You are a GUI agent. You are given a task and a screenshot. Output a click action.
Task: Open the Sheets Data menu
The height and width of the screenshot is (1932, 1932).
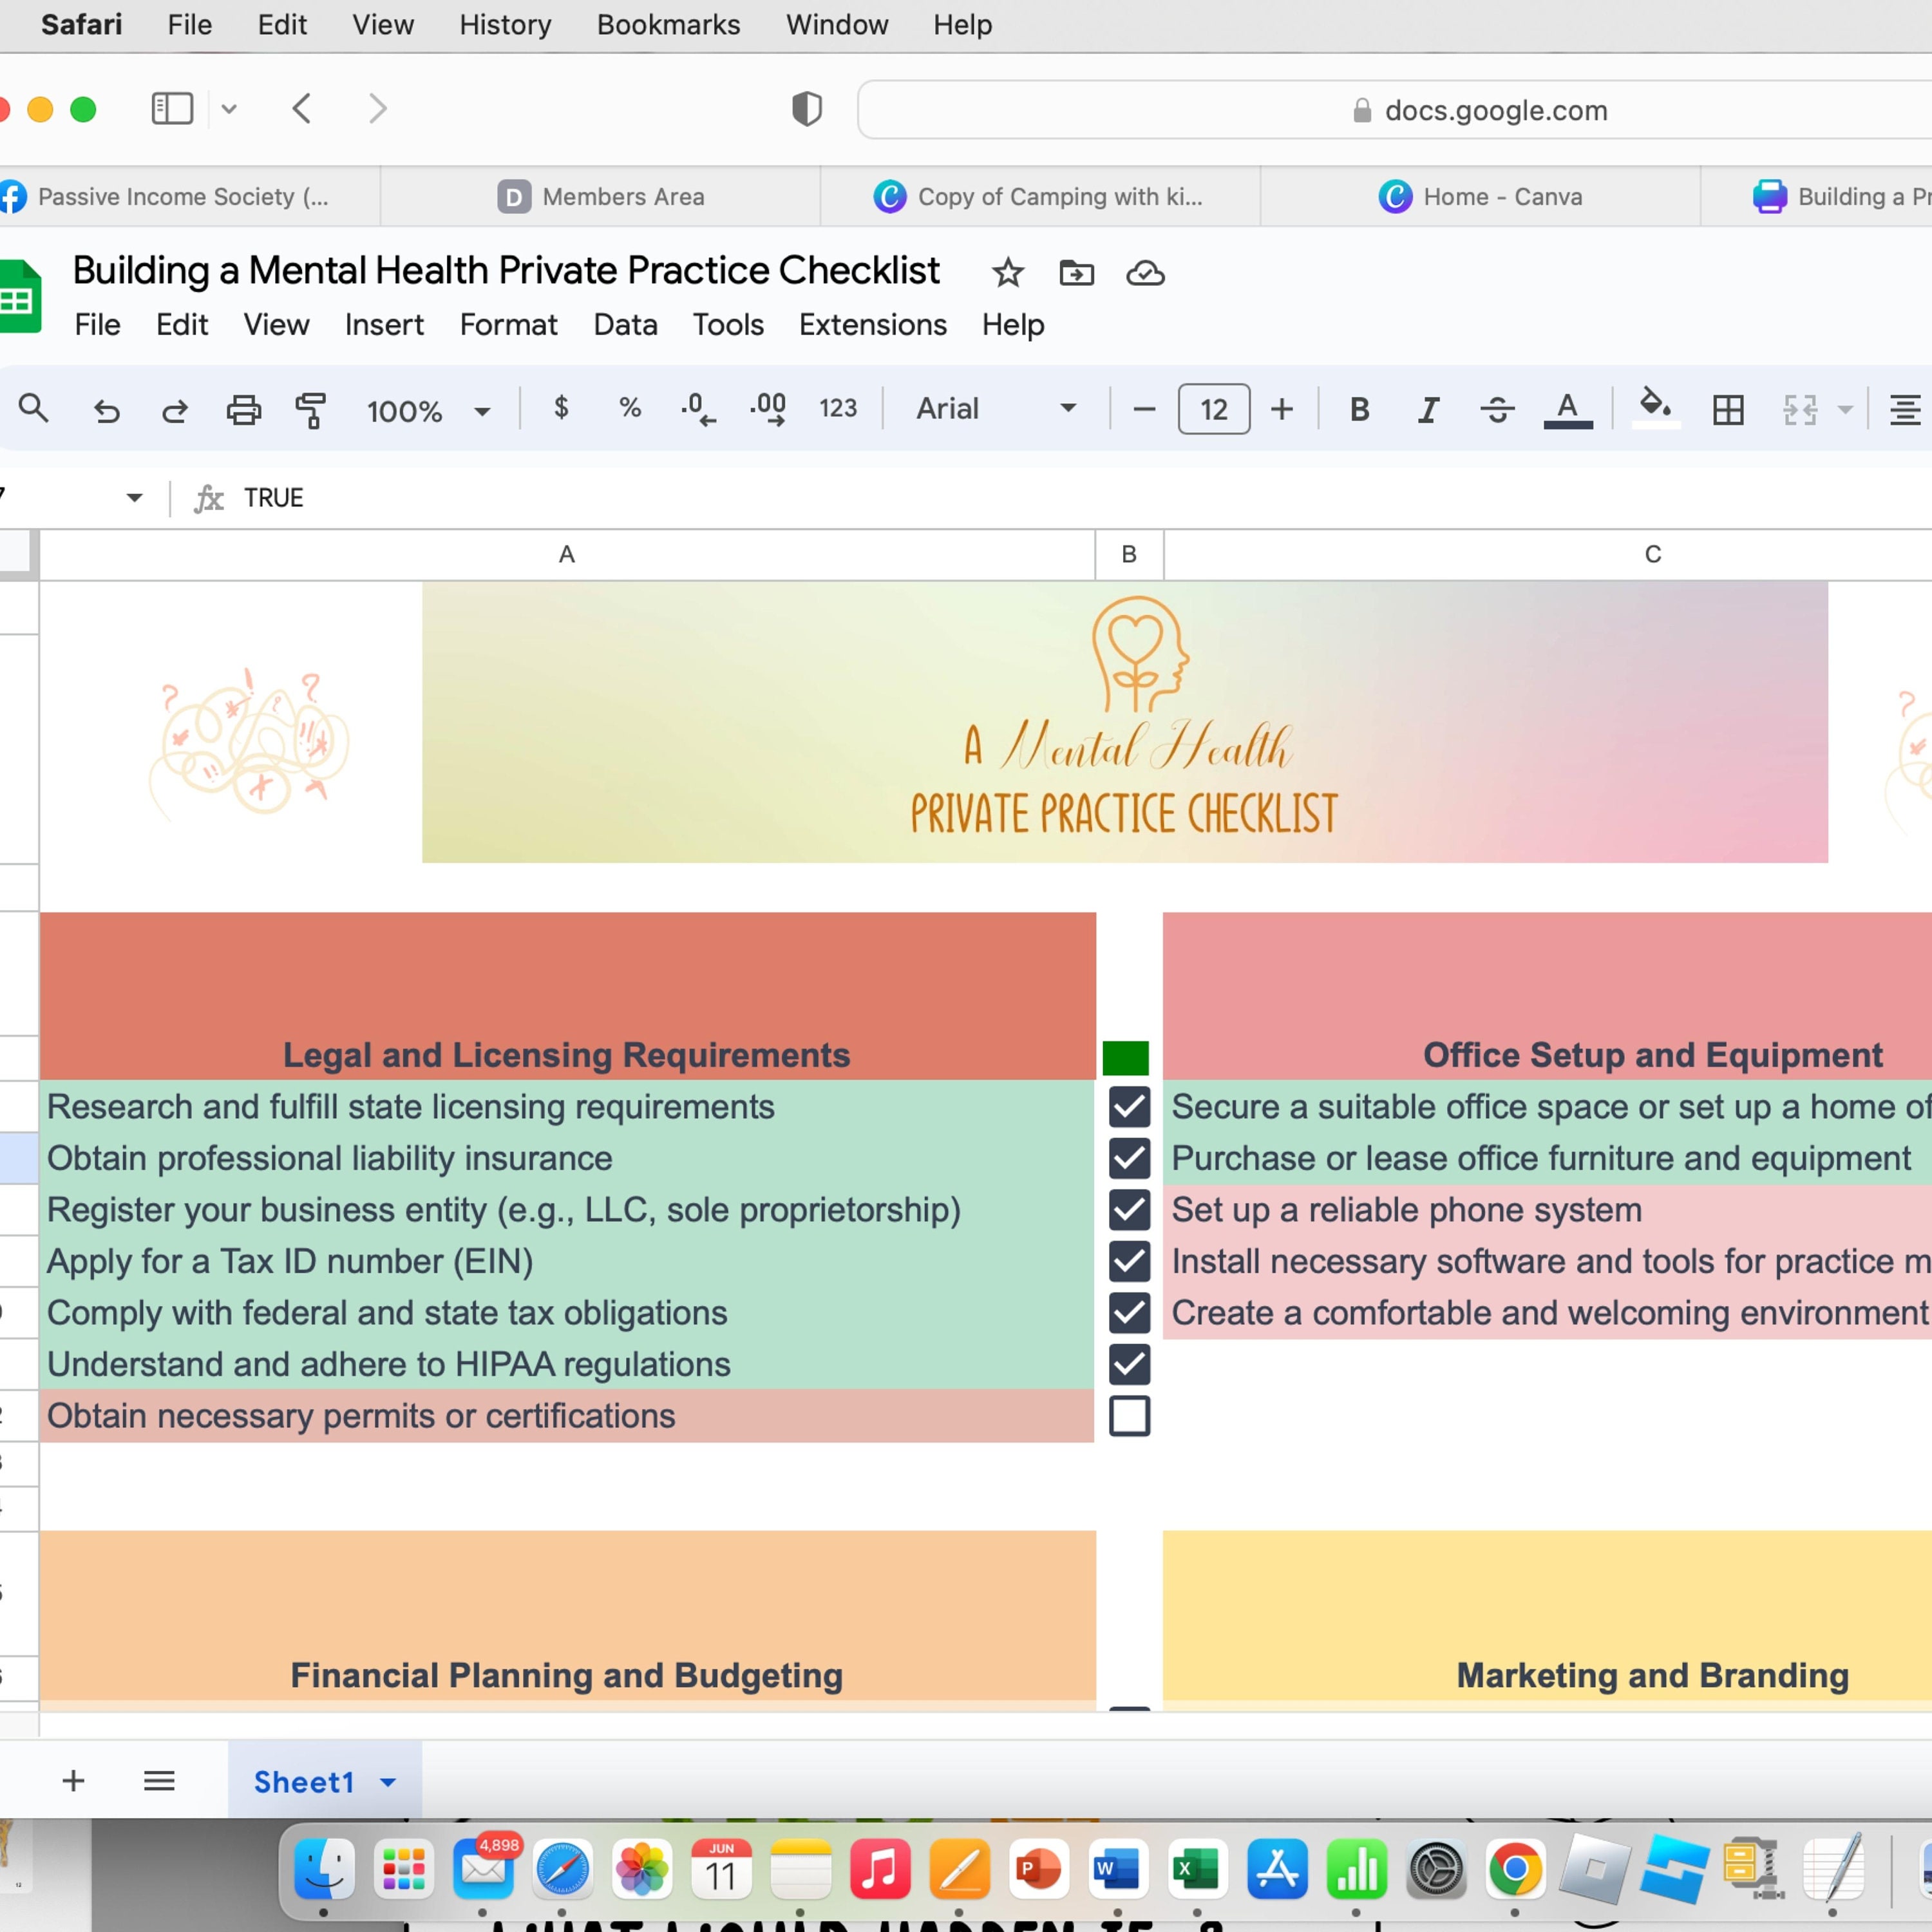tap(625, 325)
